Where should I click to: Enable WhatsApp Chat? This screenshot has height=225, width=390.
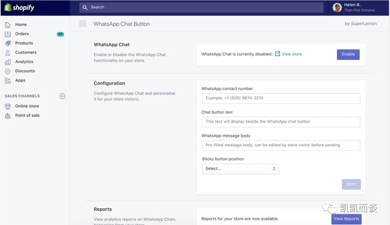tap(348, 54)
